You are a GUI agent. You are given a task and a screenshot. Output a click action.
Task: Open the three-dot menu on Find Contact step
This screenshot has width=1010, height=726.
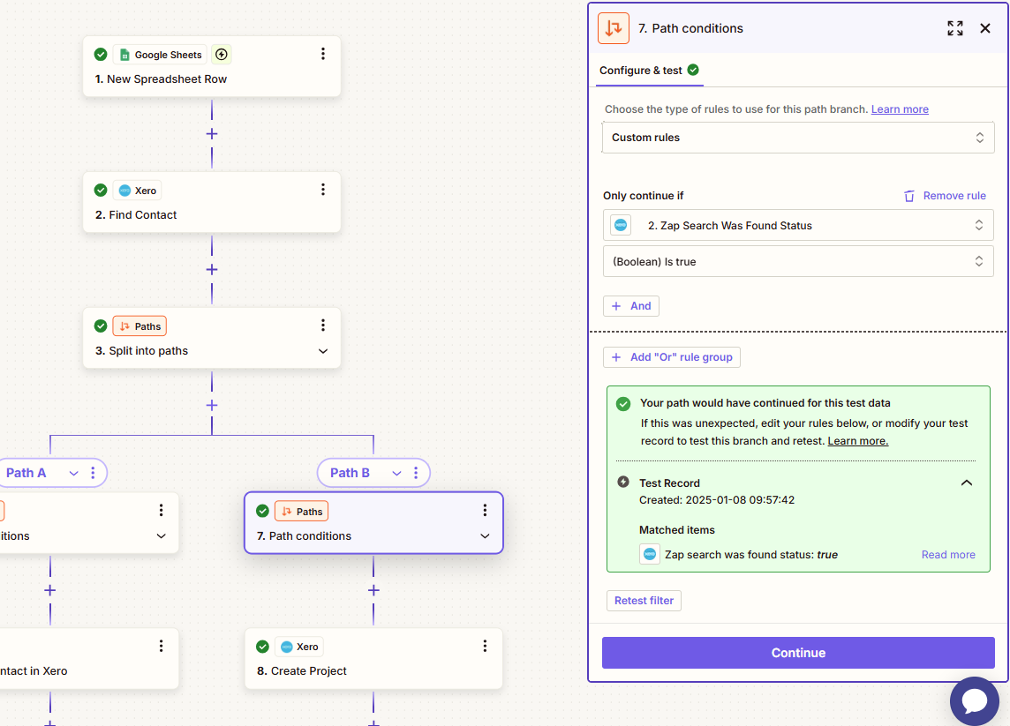click(x=323, y=190)
